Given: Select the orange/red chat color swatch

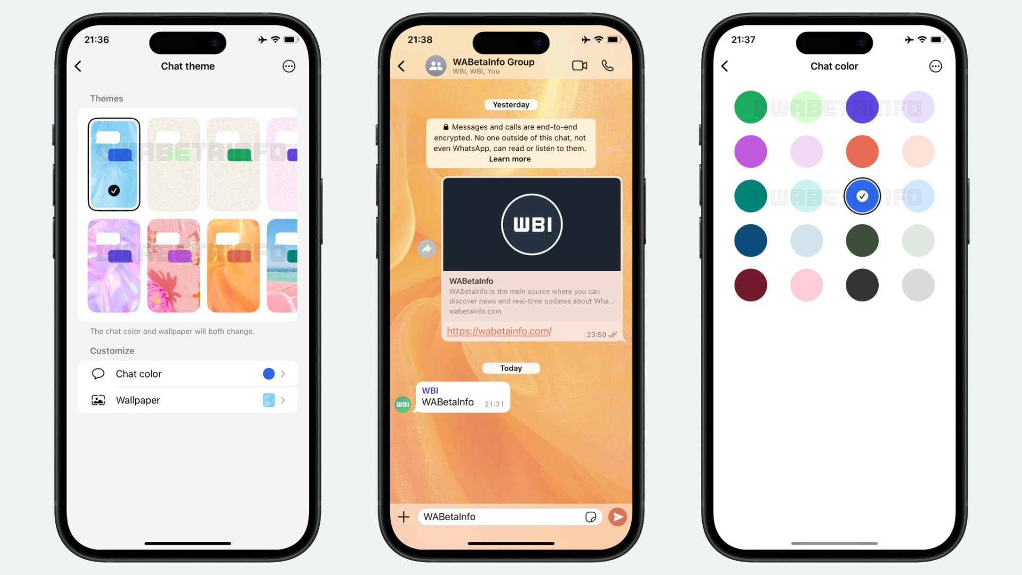Looking at the screenshot, I should (861, 151).
